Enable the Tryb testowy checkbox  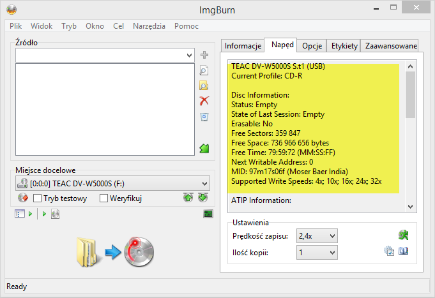(x=37, y=198)
